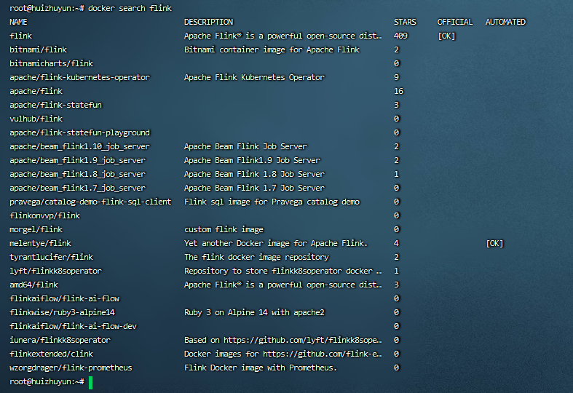This screenshot has height=393, width=573.
Task: Select apache/beam_flink1.7_job_server name
Action: 77,188
